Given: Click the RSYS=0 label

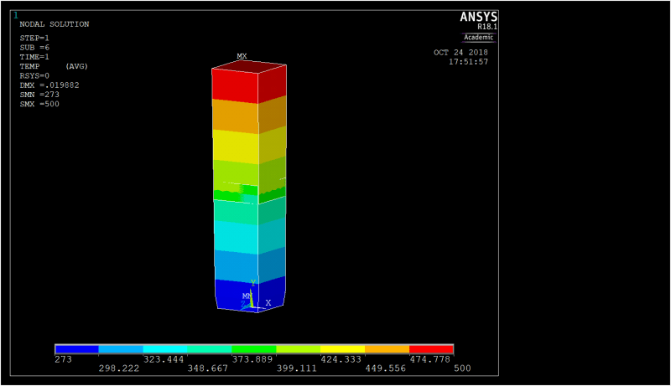Looking at the screenshot, I should [x=34, y=75].
